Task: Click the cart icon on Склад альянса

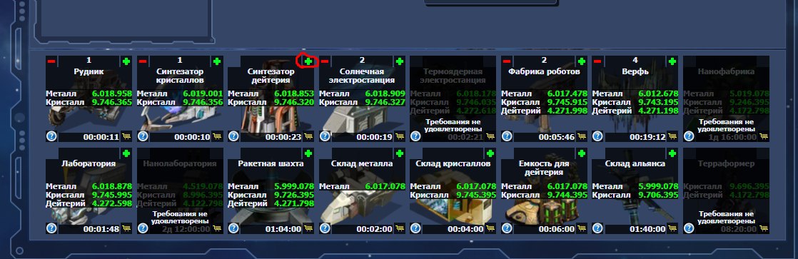Action: pos(673,229)
